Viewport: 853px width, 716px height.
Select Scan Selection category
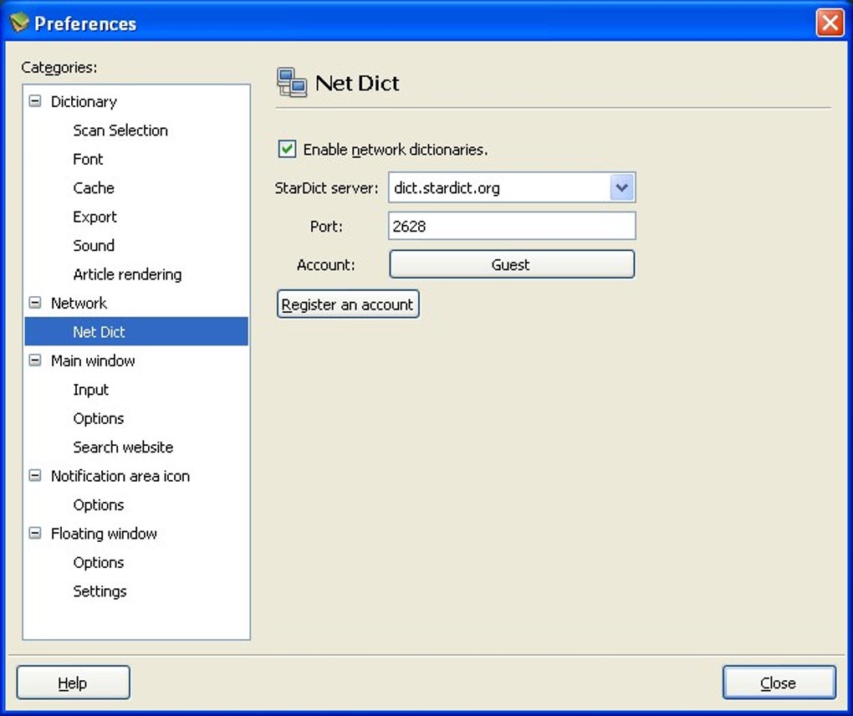[120, 130]
